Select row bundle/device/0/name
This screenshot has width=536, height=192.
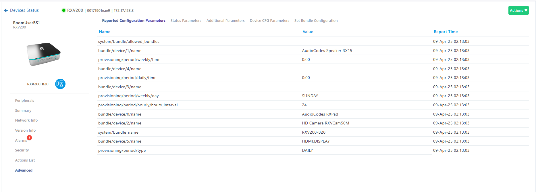[313, 114]
